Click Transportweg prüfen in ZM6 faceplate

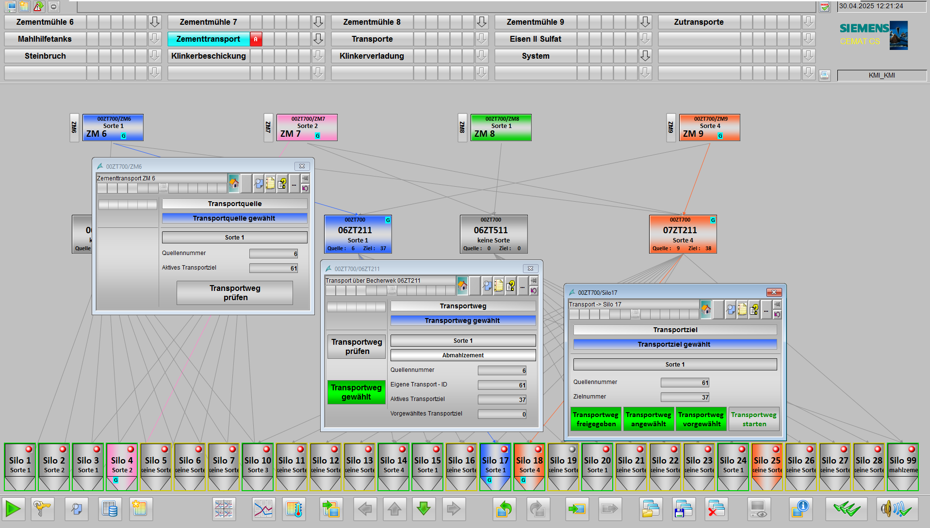235,293
